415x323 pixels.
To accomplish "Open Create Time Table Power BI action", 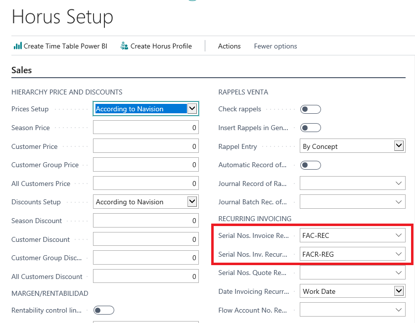I will [61, 46].
